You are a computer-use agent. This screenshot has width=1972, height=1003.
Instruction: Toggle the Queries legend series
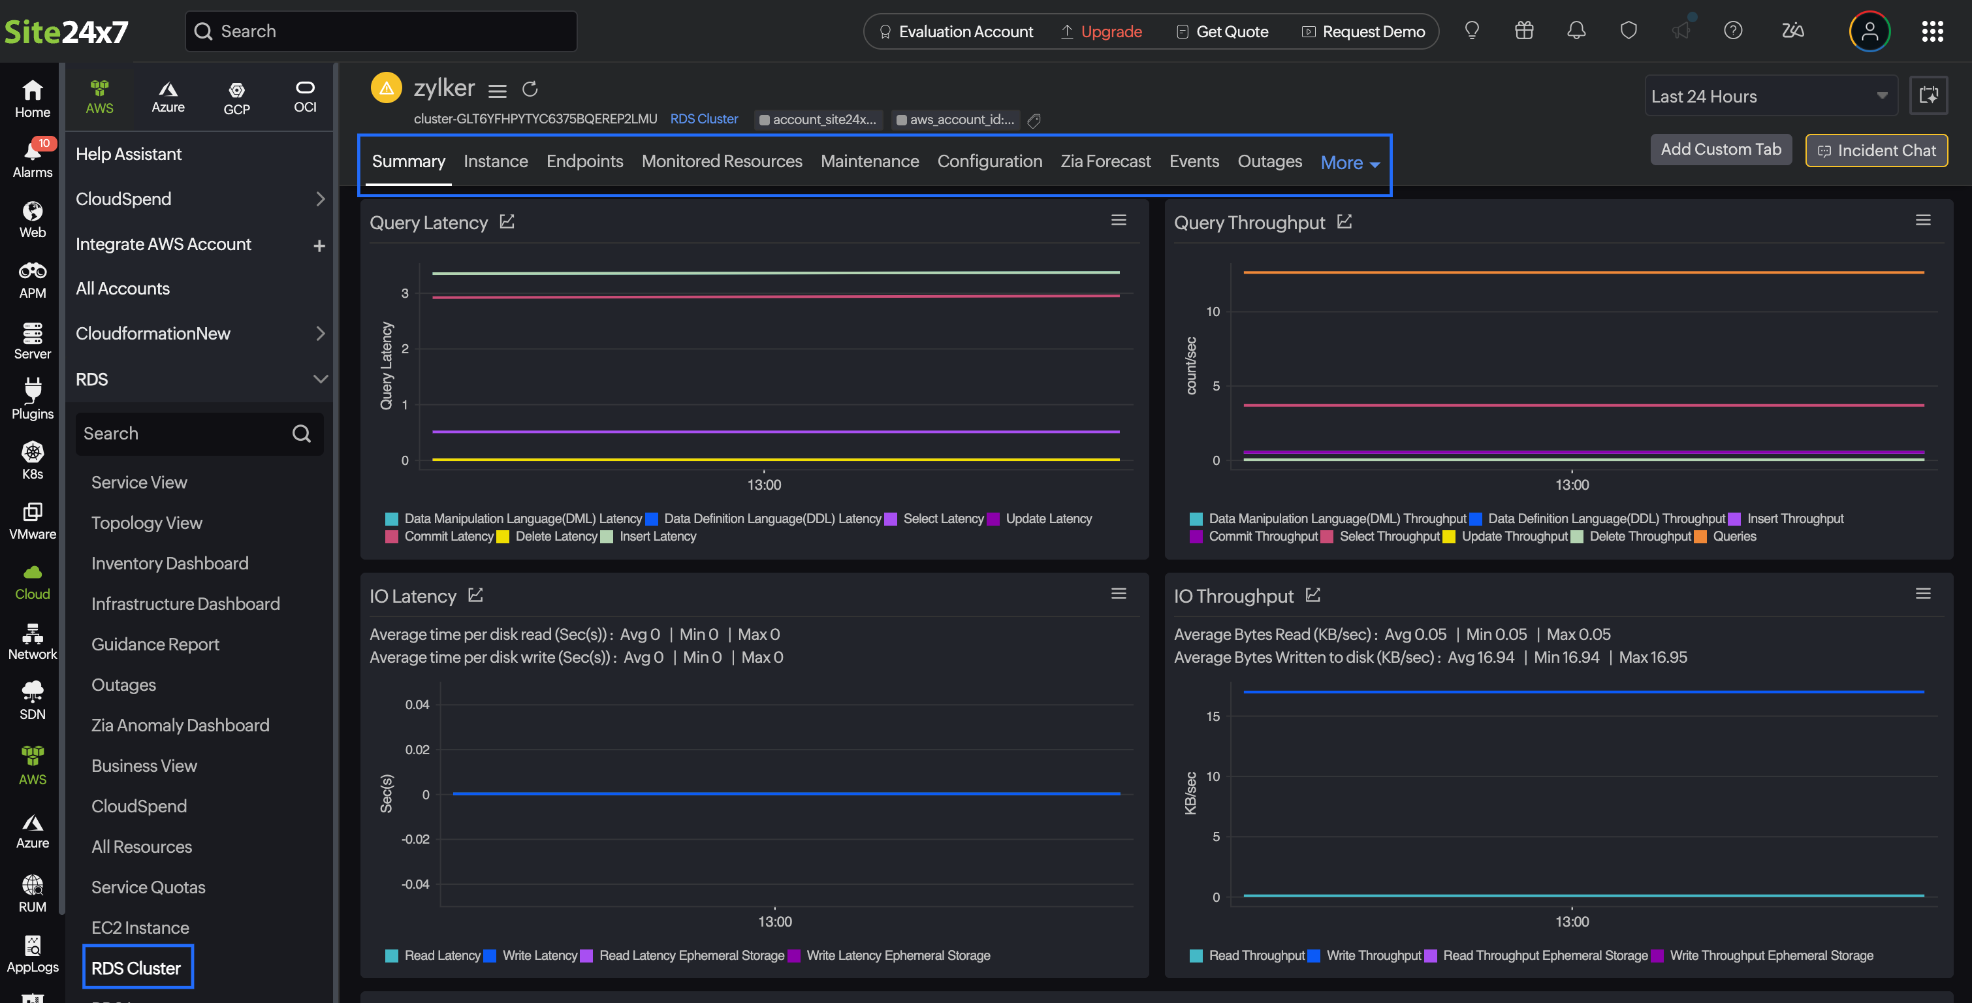pyautogui.click(x=1734, y=537)
